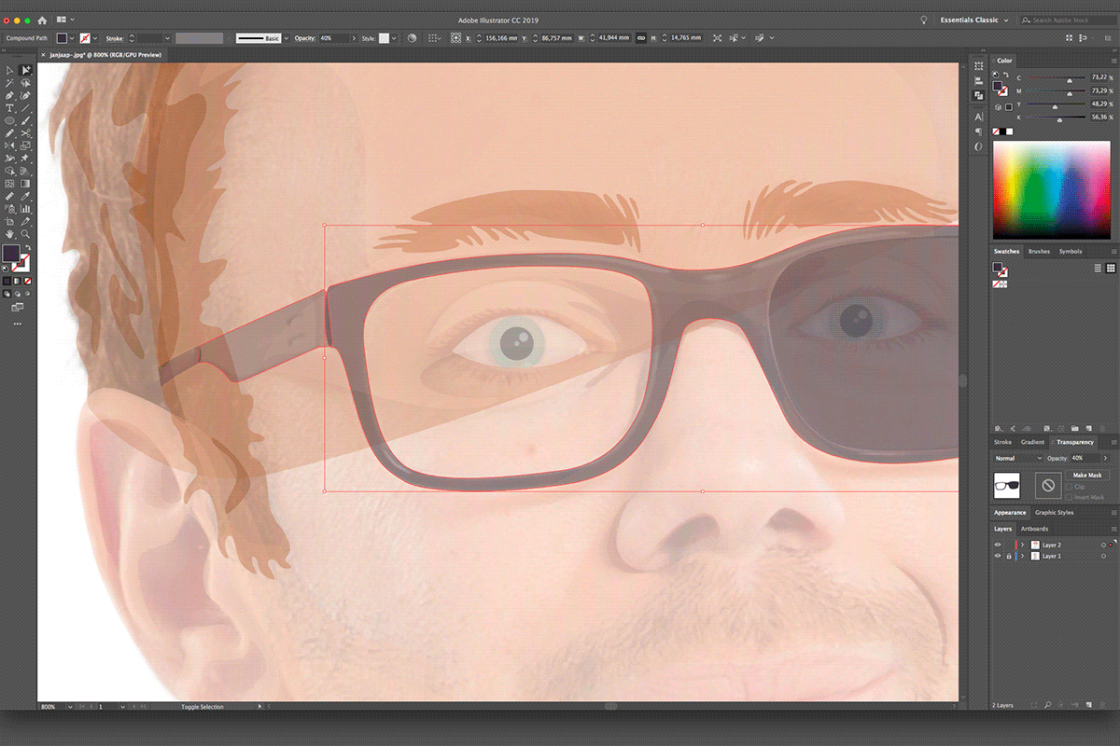Hide Layer 1 with its eye icon
The image size is (1120, 746).
click(998, 556)
